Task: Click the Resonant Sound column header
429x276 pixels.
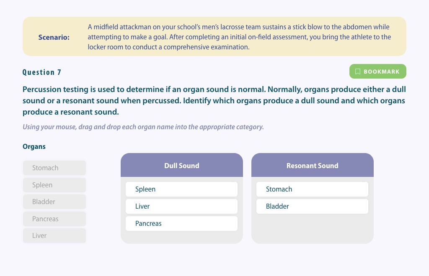Action: 313,165
